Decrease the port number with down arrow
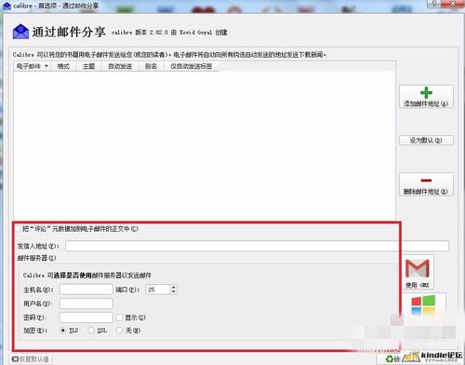 tap(174, 292)
